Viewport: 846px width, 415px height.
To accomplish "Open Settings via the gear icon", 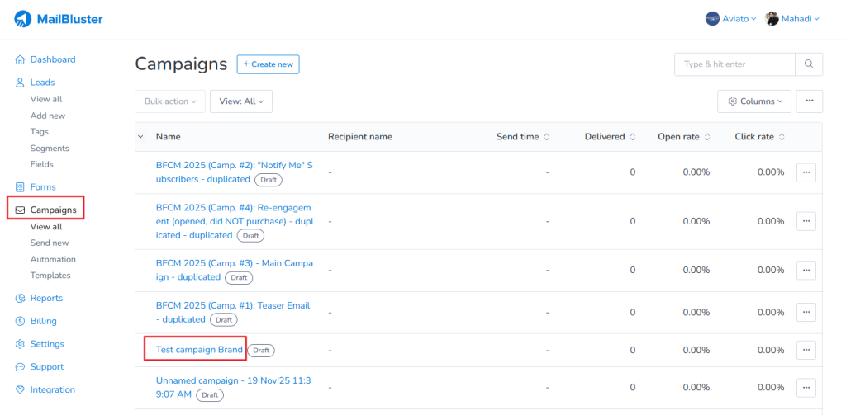I will [21, 344].
